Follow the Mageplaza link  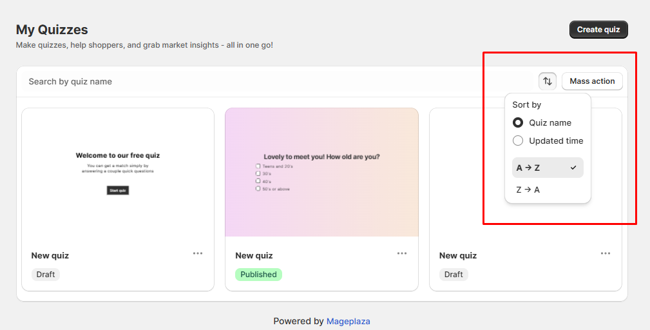[x=348, y=321]
